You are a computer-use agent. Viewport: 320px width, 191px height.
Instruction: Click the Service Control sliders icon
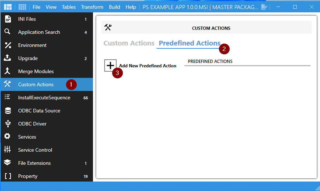tap(7, 149)
